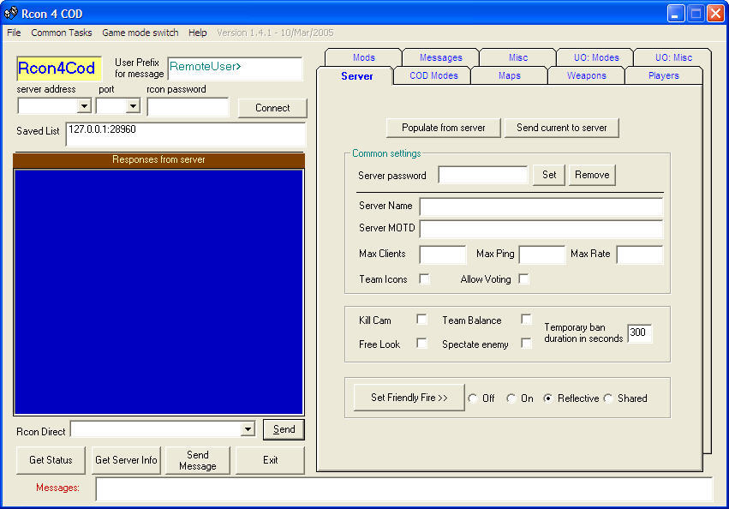Image resolution: width=729 pixels, height=509 pixels.
Task: Click the Rcon4Cod yellow logo label
Action: pos(58,69)
